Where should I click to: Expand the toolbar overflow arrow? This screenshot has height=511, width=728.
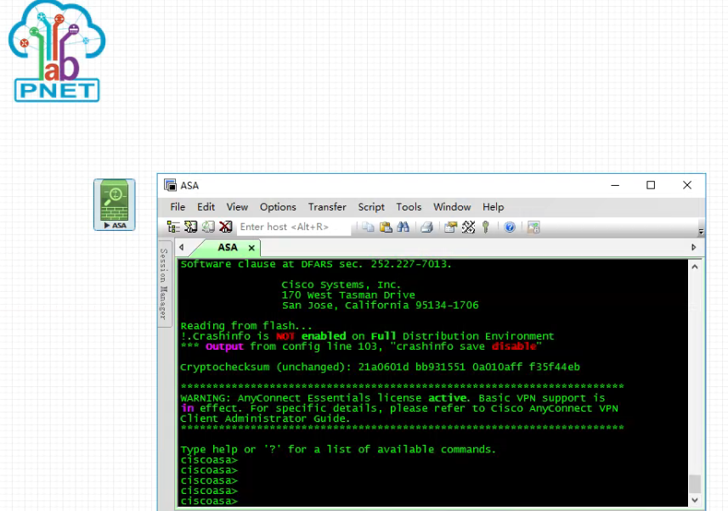(x=701, y=231)
